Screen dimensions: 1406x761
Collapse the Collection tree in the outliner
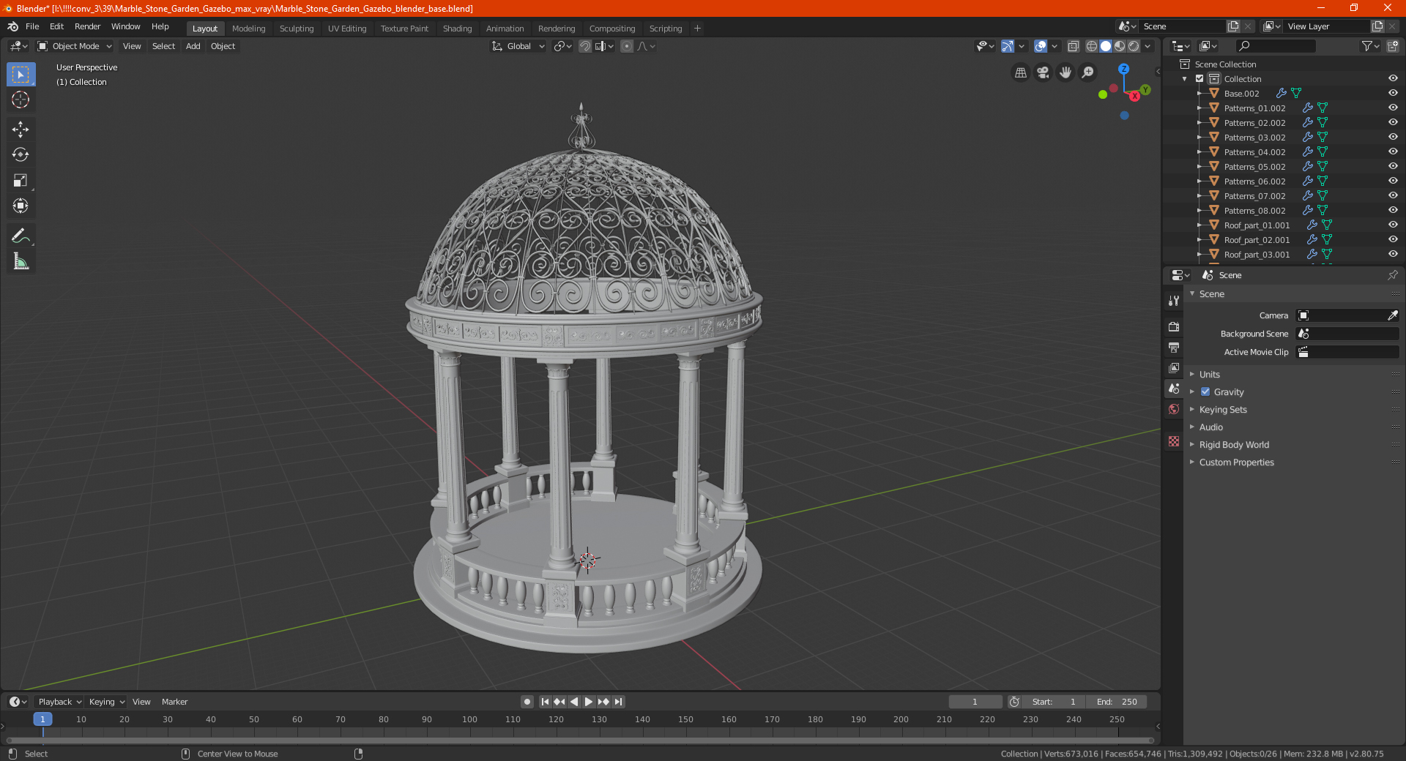1185,79
